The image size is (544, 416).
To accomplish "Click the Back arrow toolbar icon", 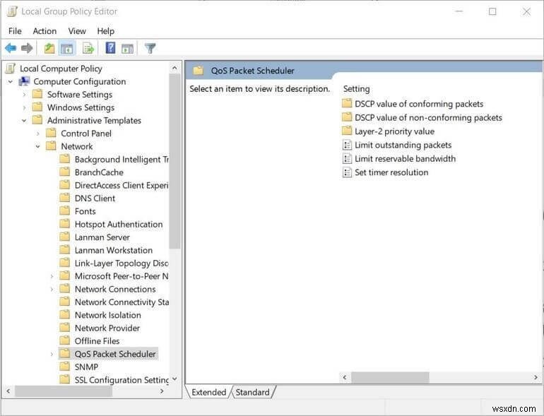I will click(x=11, y=48).
